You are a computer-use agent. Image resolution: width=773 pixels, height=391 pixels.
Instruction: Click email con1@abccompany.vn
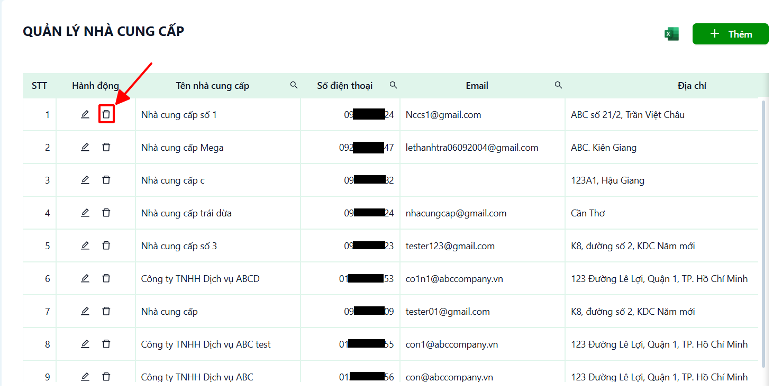[452, 344]
